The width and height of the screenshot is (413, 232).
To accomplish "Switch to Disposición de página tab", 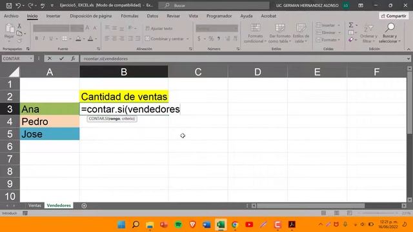I will pyautogui.click(x=90, y=16).
